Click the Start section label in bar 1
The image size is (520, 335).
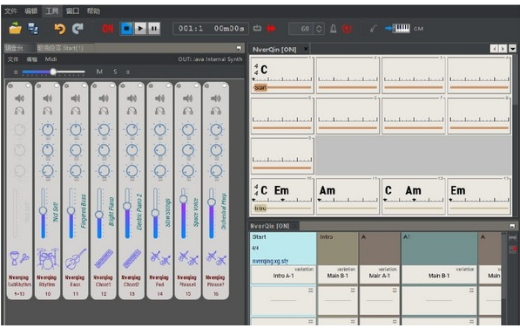260,87
